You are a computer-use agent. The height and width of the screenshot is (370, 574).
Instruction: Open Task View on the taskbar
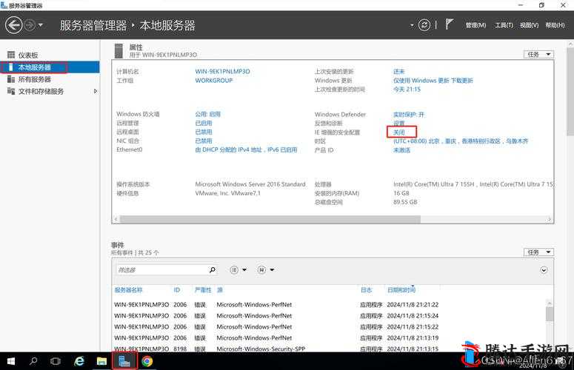56,361
